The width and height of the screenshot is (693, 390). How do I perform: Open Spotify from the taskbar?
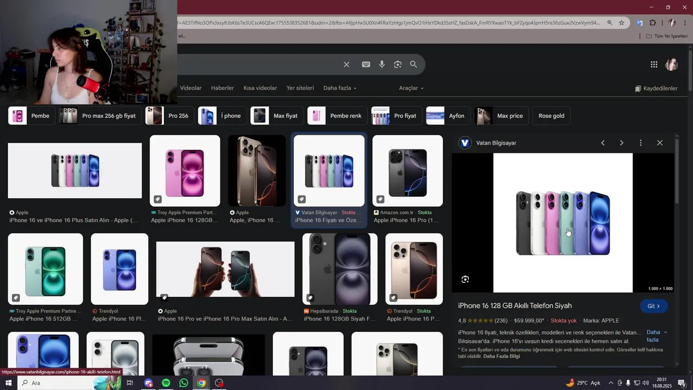click(x=166, y=383)
